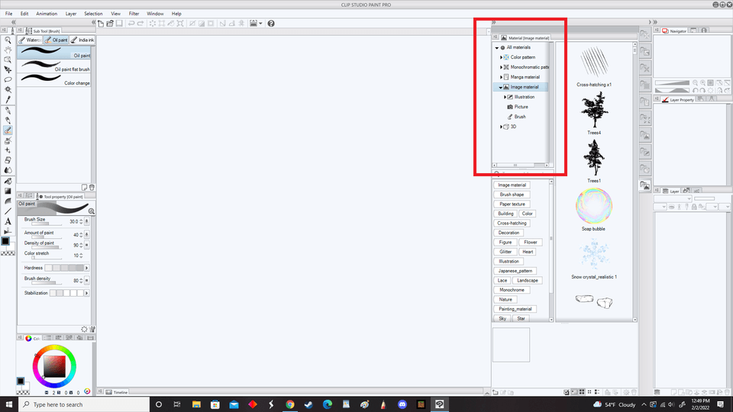Viewport: 733px width, 412px height.
Task: Select the softest Hardness level box
Action: pyautogui.click(x=49, y=268)
